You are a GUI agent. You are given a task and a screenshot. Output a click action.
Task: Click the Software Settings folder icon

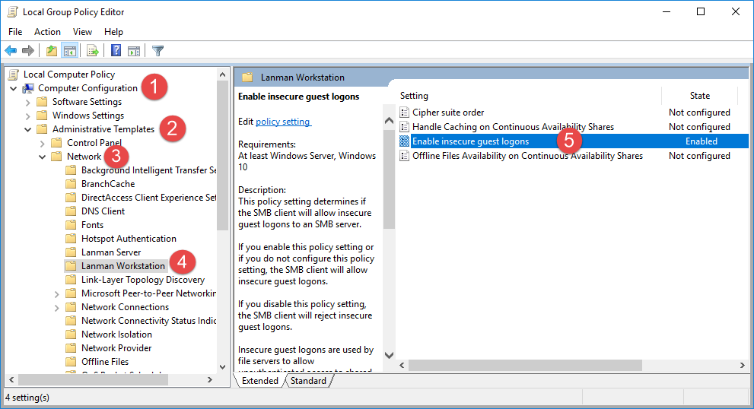pos(43,101)
